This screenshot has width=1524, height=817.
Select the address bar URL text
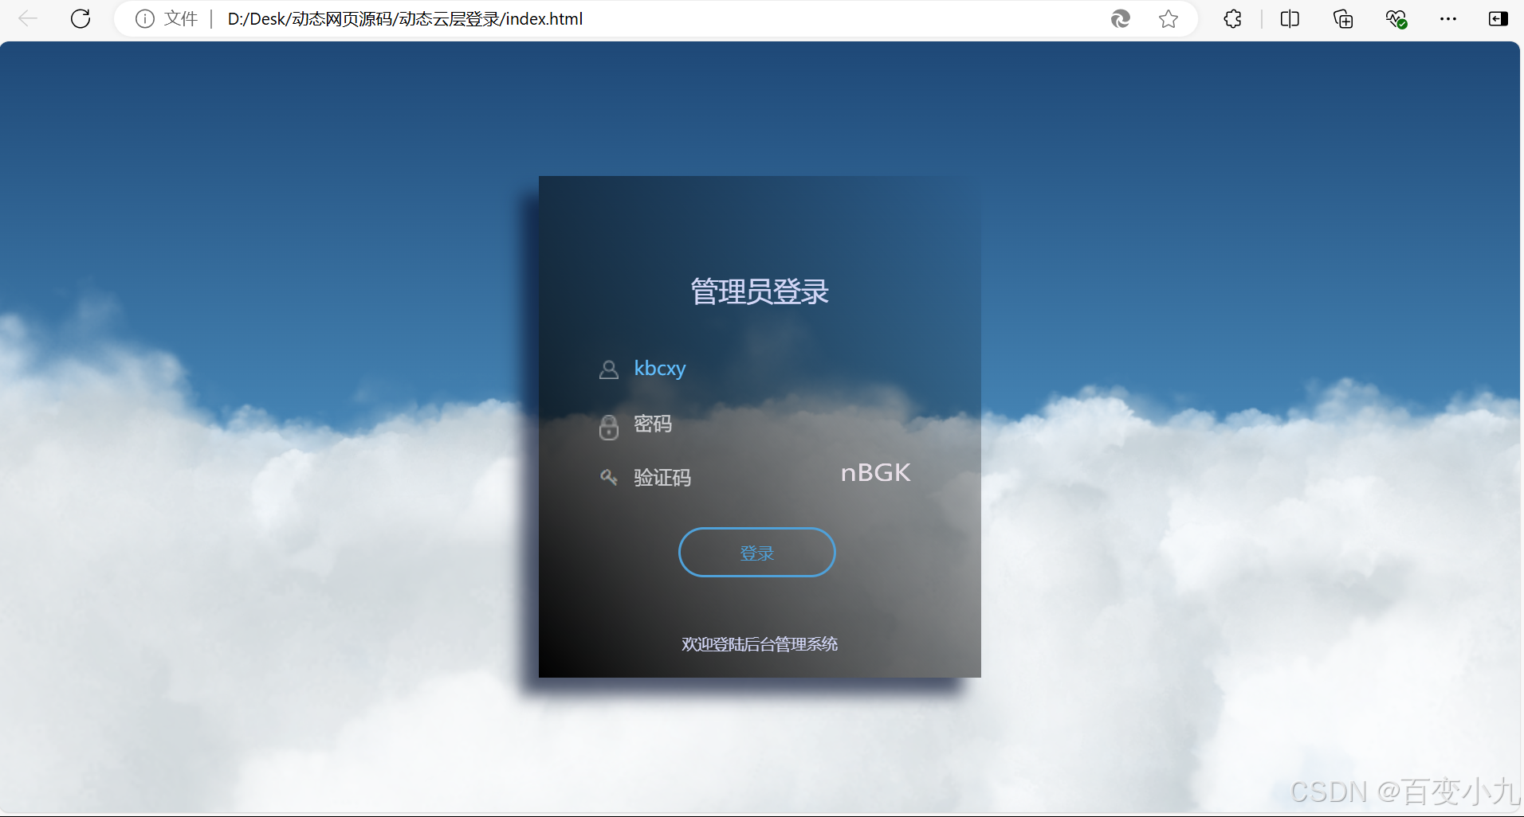405,18
